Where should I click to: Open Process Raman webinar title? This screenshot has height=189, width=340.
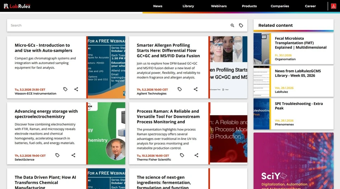[168, 116]
